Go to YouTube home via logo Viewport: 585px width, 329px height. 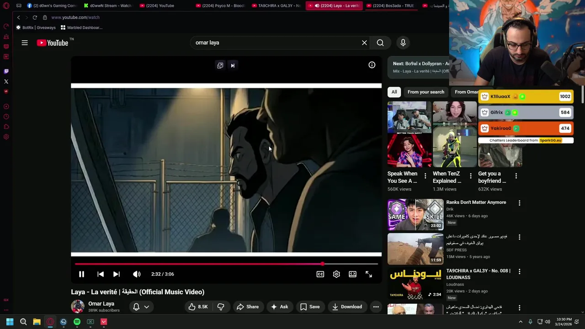click(53, 42)
